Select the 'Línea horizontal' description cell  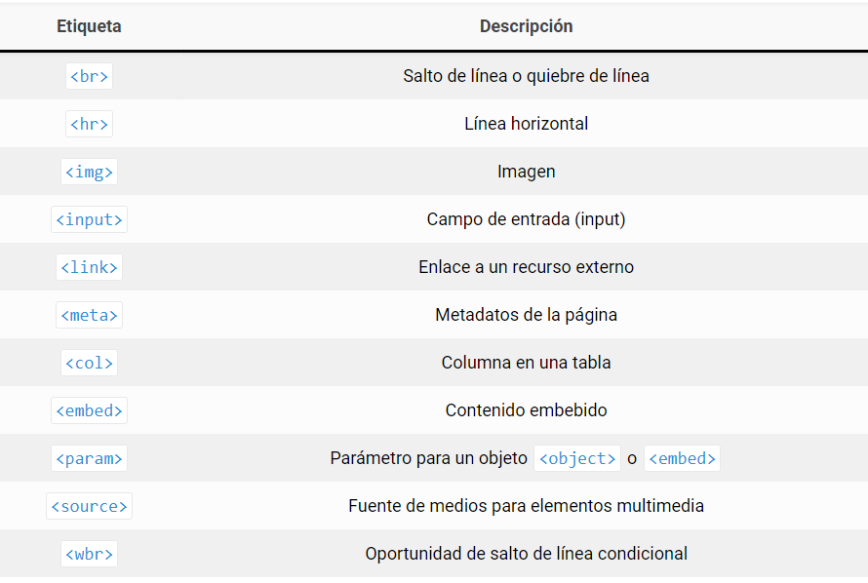click(526, 124)
